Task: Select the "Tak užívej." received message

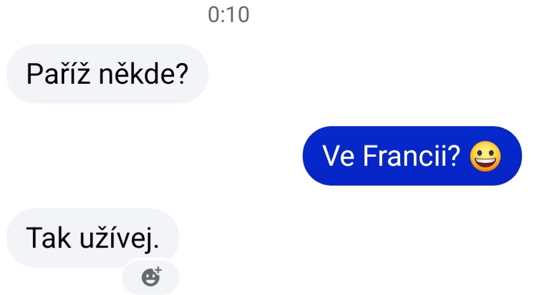Action: [x=92, y=238]
